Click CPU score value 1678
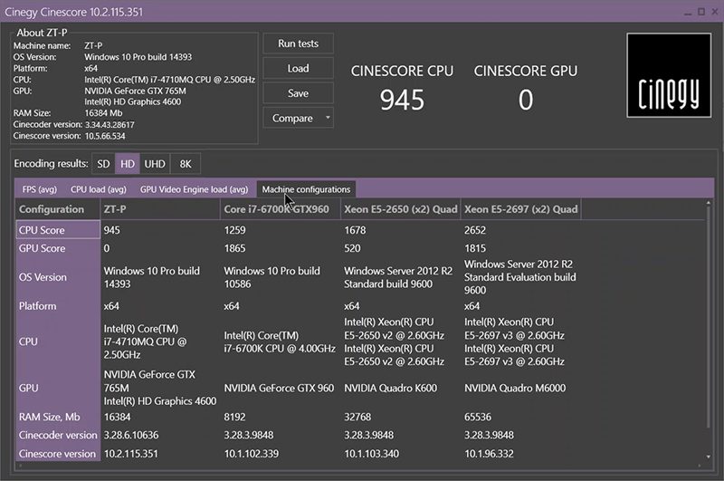The width and height of the screenshot is (724, 481). (355, 230)
